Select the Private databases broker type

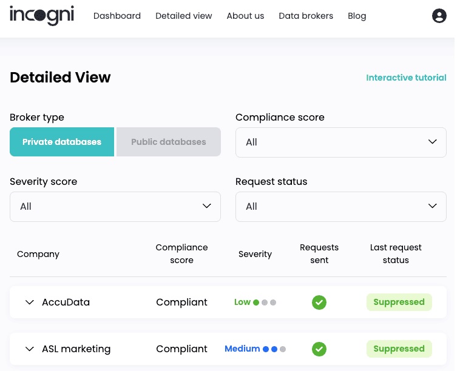pyautogui.click(x=62, y=142)
